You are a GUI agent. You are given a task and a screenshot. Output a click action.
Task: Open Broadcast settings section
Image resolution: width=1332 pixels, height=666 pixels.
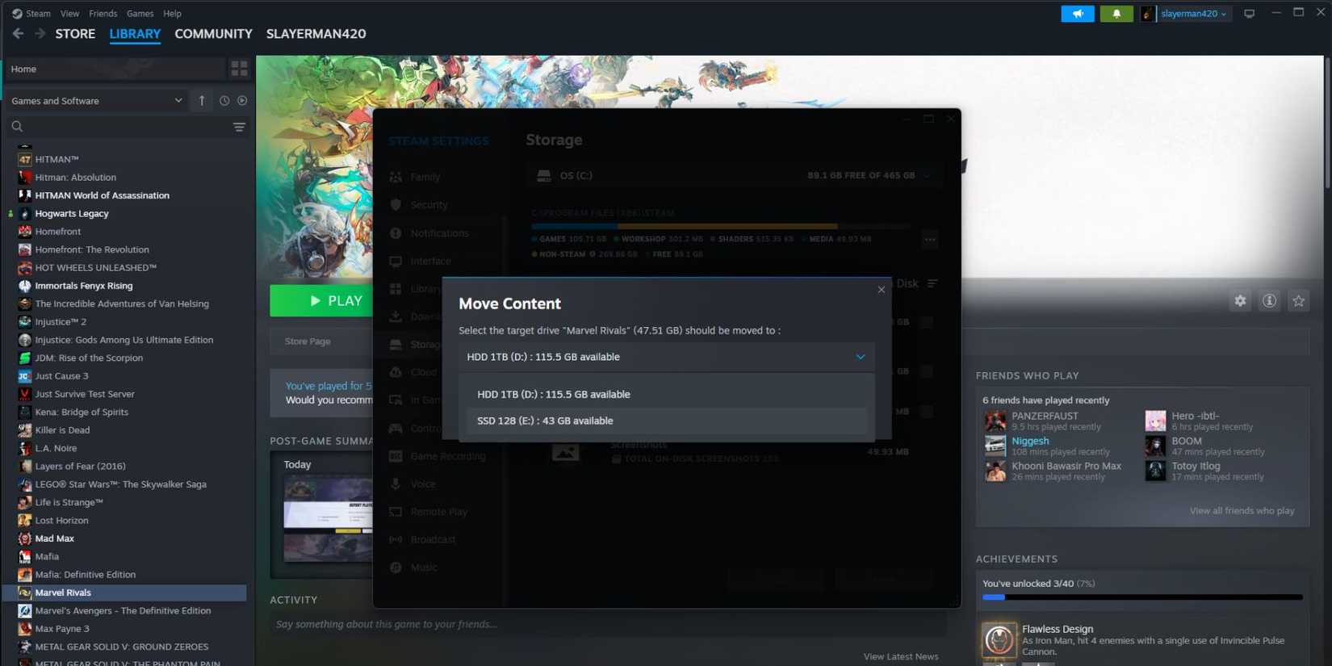coord(433,540)
